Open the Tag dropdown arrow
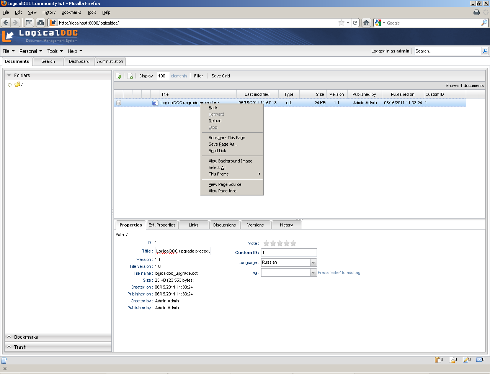Screen dimensions: 490x374 [313, 272]
